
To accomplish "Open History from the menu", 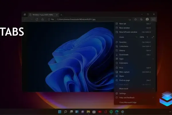I will pos(135,51).
